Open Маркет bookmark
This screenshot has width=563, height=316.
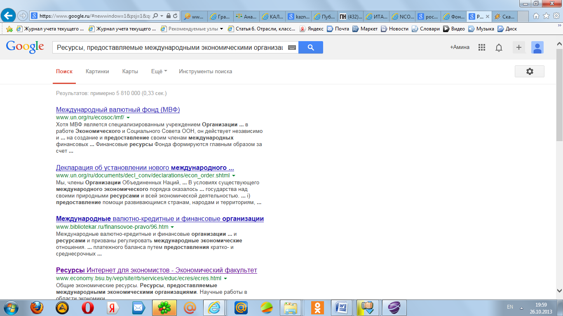point(365,29)
